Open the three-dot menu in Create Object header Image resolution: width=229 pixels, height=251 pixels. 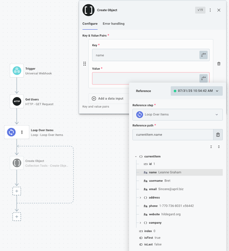pyautogui.click(x=210, y=10)
